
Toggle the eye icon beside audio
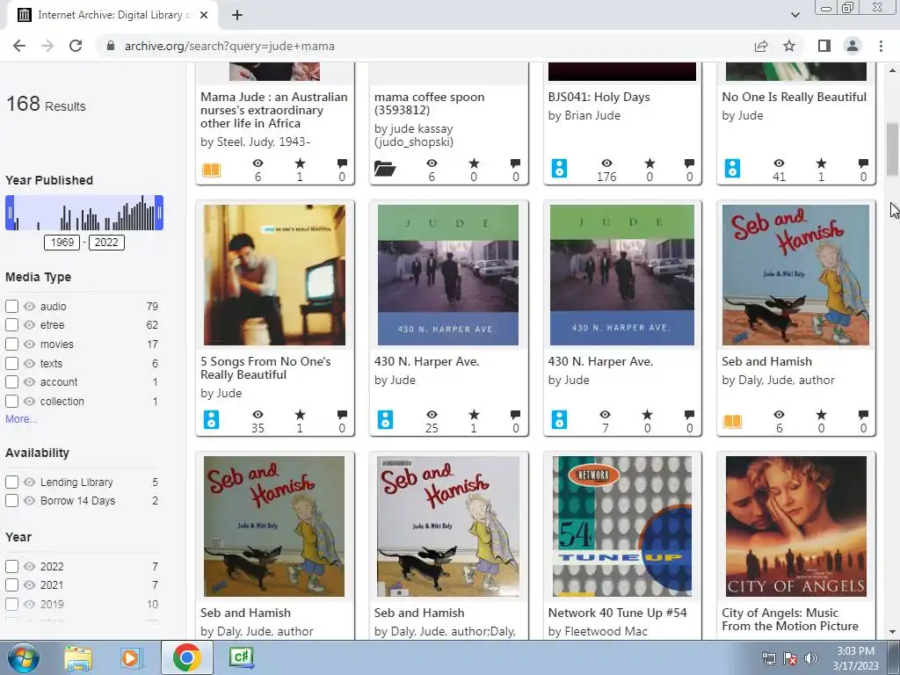click(x=29, y=307)
